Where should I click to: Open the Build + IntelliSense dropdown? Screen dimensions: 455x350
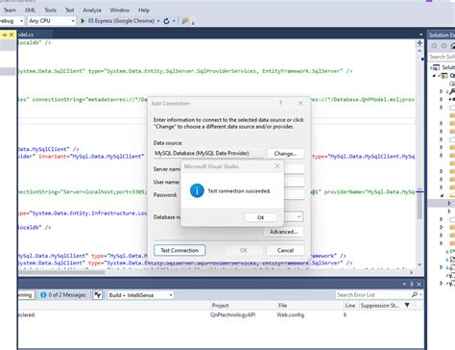(x=171, y=295)
